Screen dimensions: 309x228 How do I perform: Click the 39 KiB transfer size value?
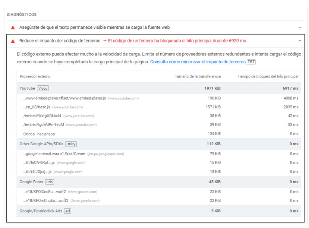tap(215, 125)
